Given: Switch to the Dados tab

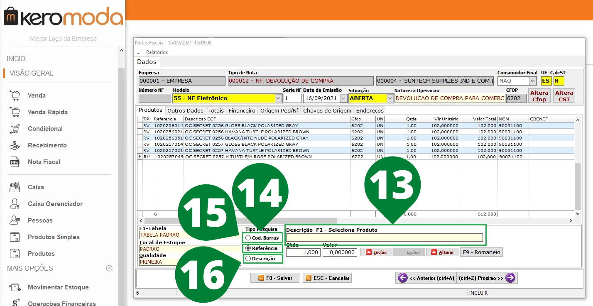Looking at the screenshot, I should [x=147, y=62].
